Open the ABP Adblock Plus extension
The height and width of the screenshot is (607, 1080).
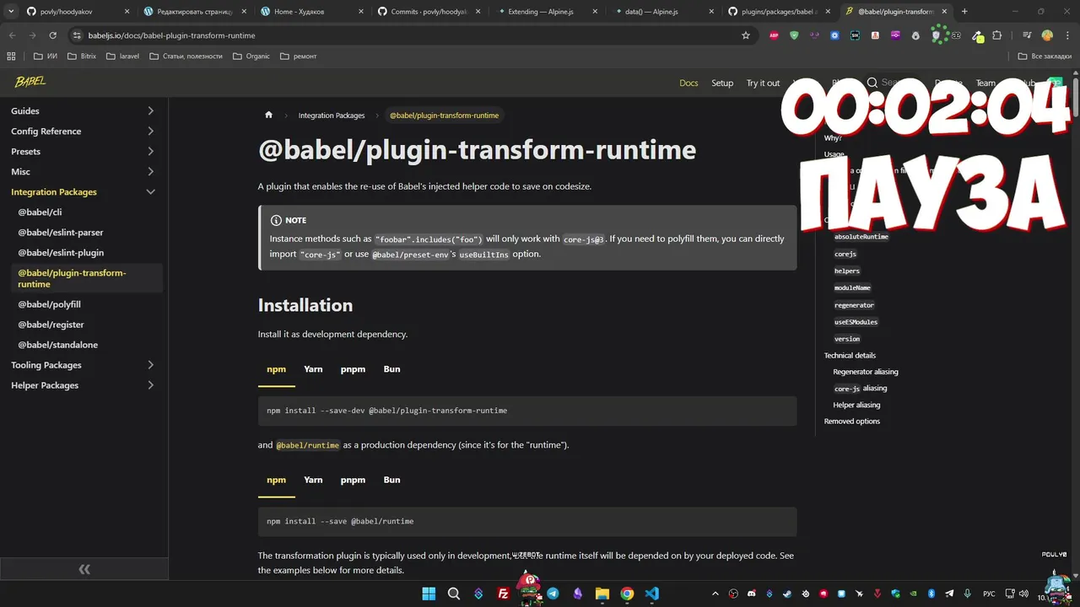click(774, 35)
